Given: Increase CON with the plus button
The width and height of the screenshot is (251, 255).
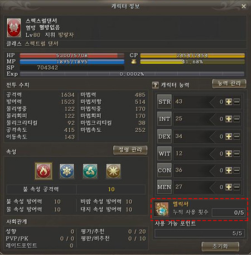Looking at the screenshot, I should click(229, 170).
